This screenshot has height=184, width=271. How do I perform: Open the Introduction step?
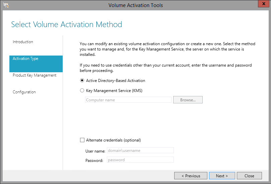point(23,42)
